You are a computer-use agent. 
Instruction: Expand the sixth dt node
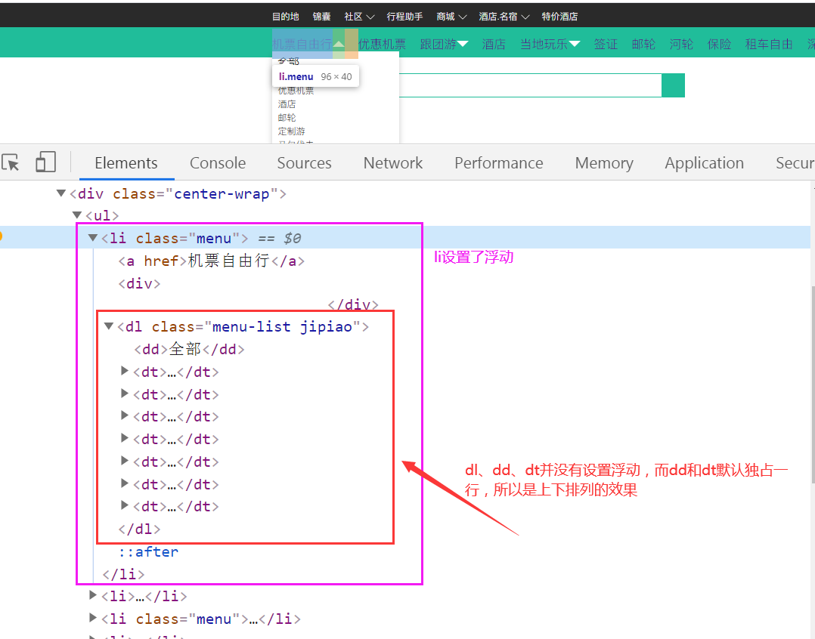coord(124,483)
